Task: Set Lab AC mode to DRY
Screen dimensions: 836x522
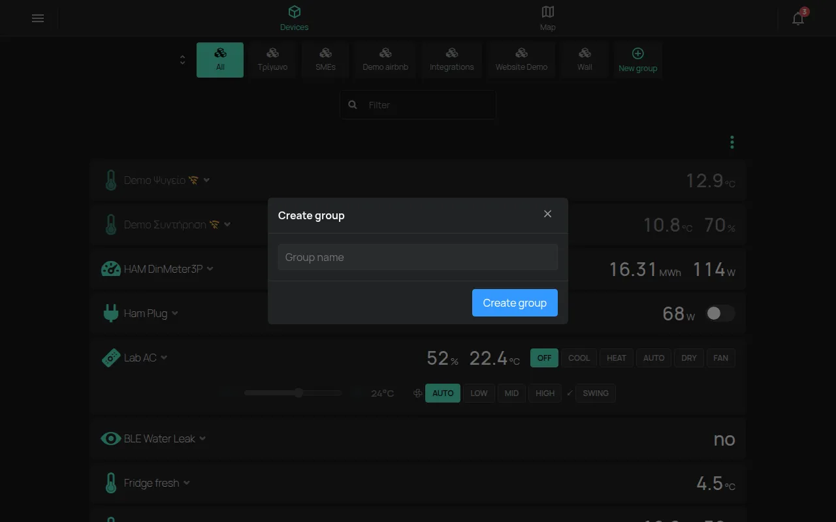Action: [689, 358]
